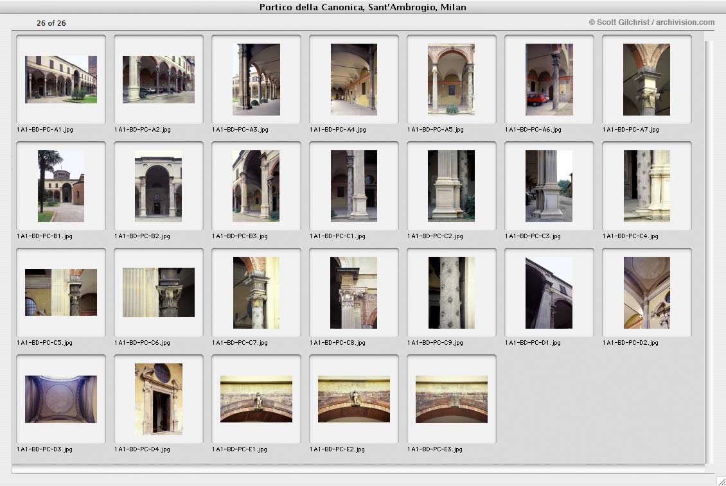Choose the thumbnail image for 1A1-BD-PC-C4.jpg
Viewport: 726px width, 486px height.
coord(647,186)
